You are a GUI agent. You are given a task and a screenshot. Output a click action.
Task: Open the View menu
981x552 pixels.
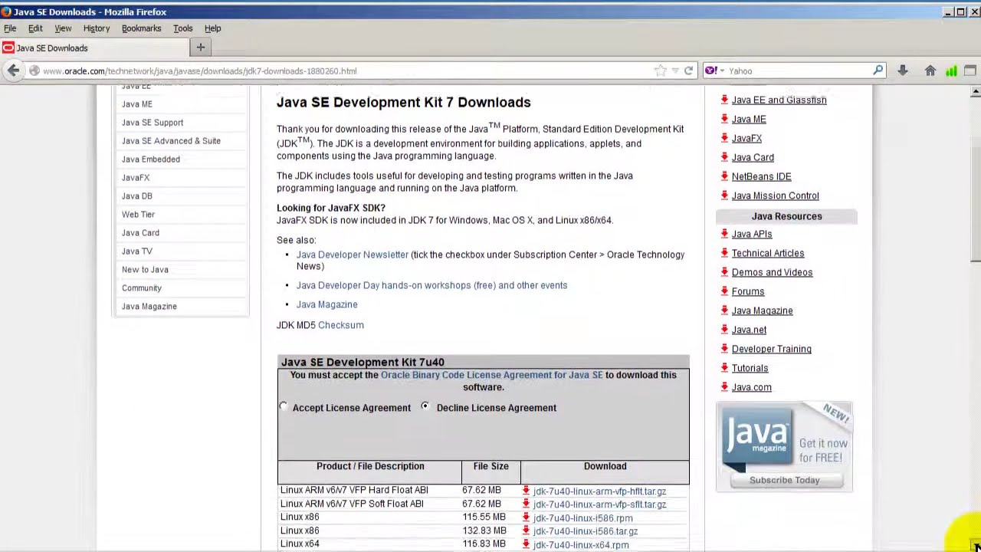(63, 28)
